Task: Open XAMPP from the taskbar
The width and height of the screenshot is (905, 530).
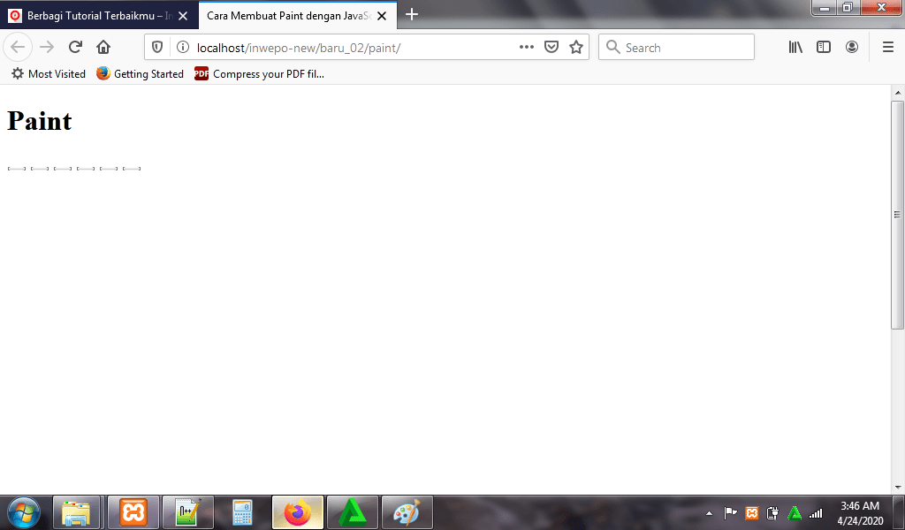Action: (x=133, y=512)
